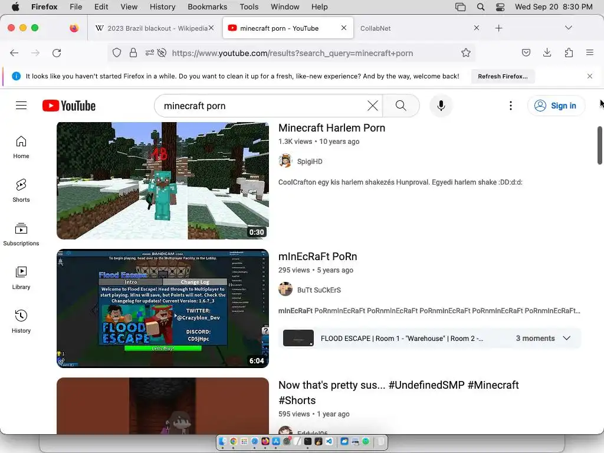Sign in to YouTube
Screen dimensions: 604x453
[x=556, y=106]
